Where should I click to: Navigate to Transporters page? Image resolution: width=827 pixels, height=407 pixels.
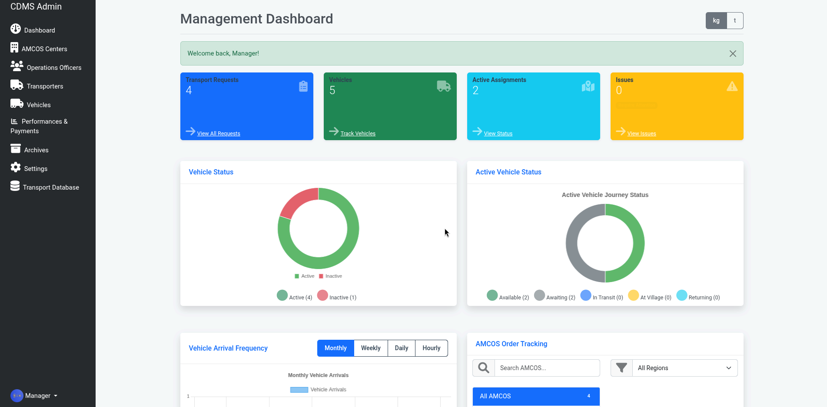[37, 85]
